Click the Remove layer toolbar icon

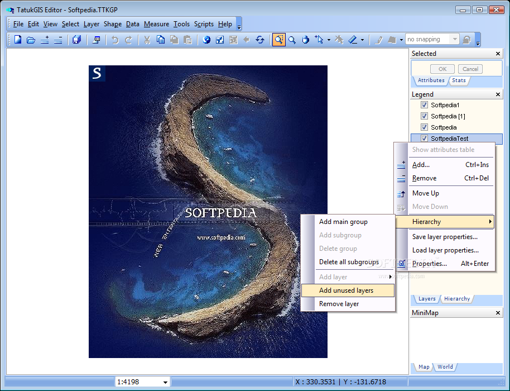coord(58,40)
